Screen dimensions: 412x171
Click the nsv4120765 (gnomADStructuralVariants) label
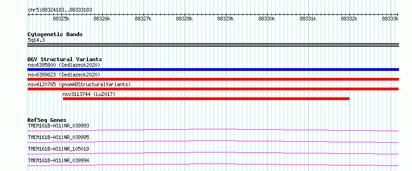[79, 84]
